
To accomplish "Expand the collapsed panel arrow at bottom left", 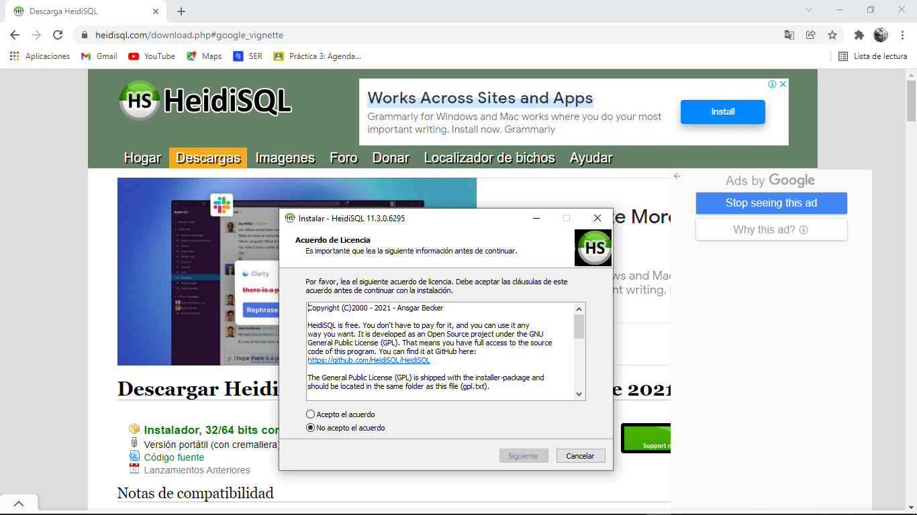I will click(19, 502).
